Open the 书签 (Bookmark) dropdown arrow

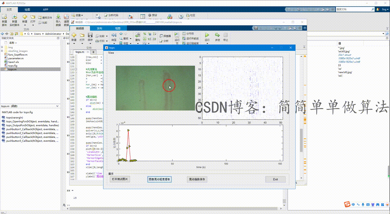(130, 43)
